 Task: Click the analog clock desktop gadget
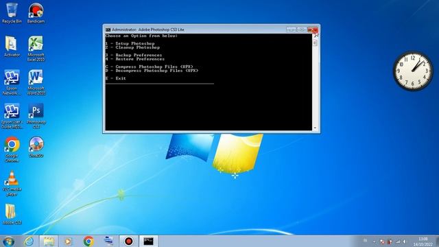click(x=413, y=71)
